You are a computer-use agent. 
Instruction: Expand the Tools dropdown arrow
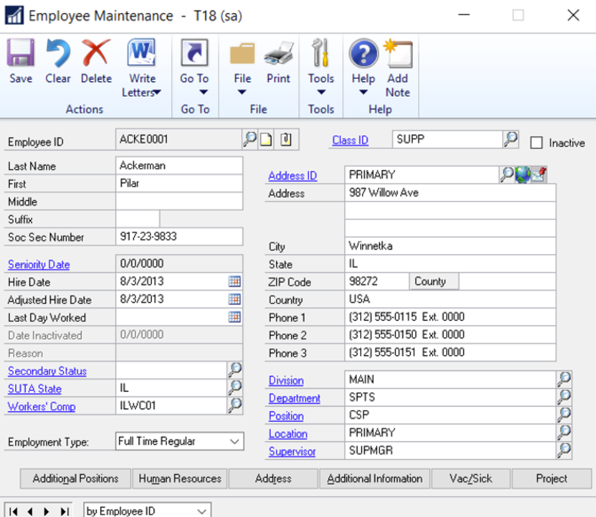pyautogui.click(x=321, y=92)
